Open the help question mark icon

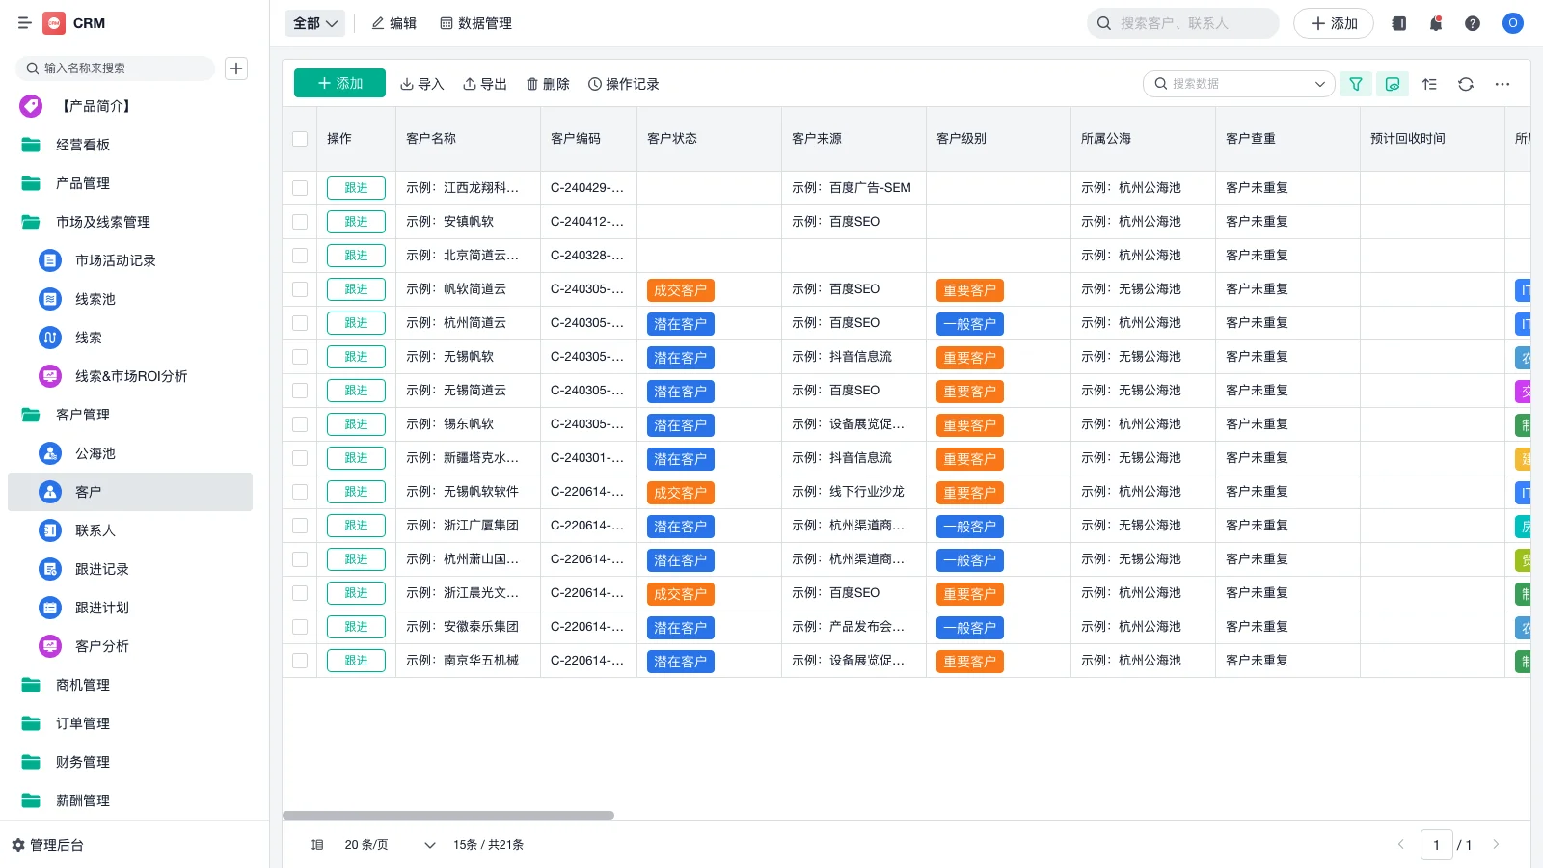(1473, 23)
